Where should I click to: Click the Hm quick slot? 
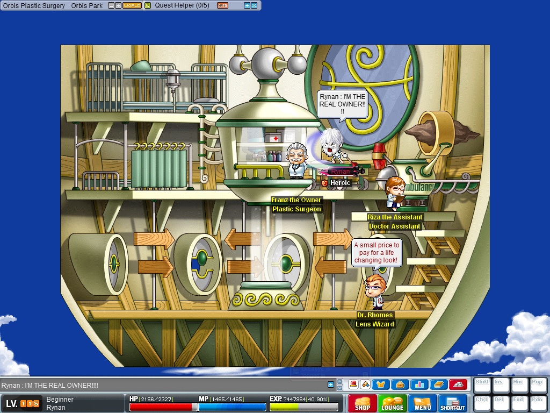point(519,385)
